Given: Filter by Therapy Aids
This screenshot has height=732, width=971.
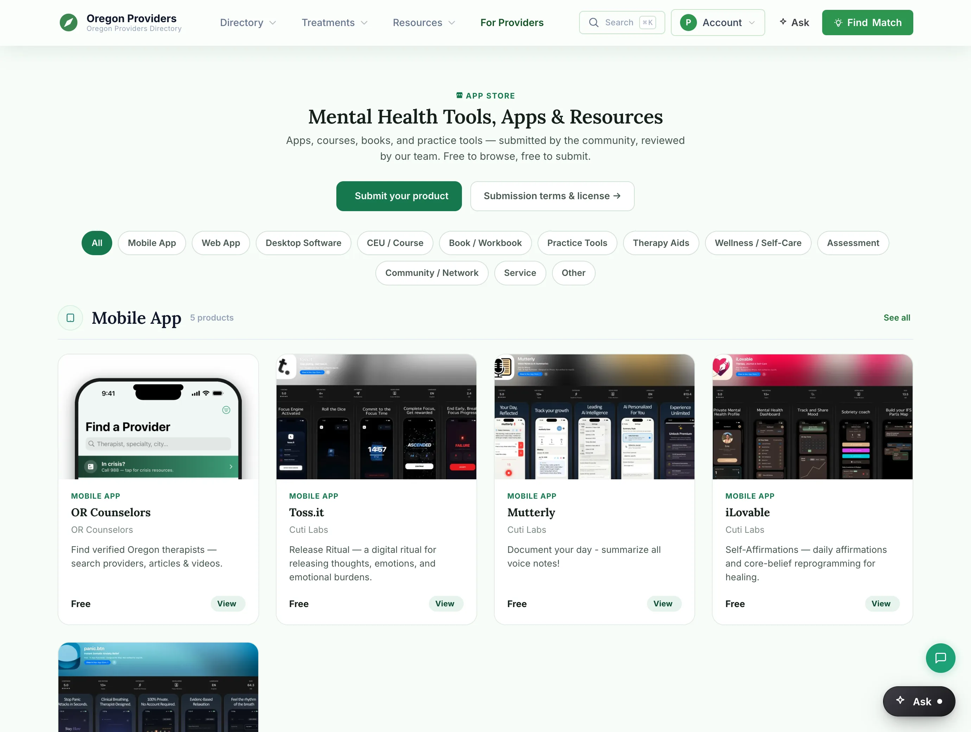Looking at the screenshot, I should (661, 243).
